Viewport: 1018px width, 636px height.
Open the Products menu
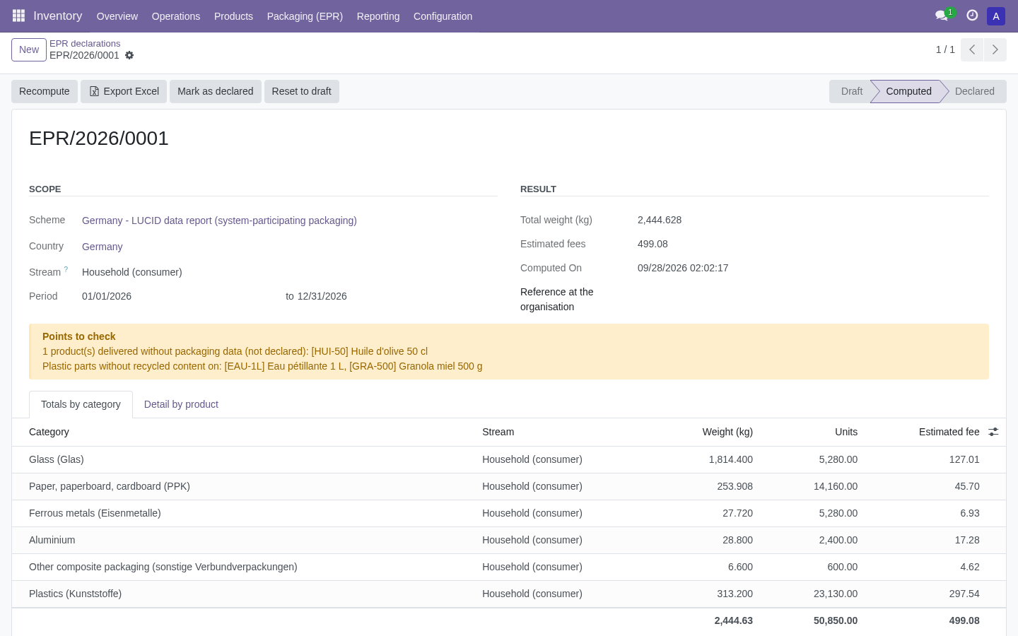click(x=233, y=16)
